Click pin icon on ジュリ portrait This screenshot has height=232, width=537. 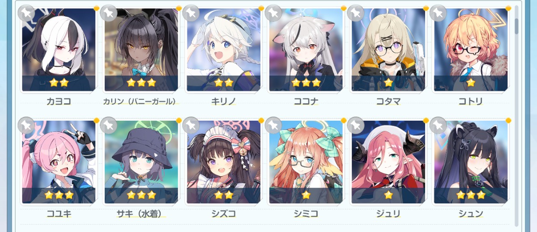[x=356, y=126]
